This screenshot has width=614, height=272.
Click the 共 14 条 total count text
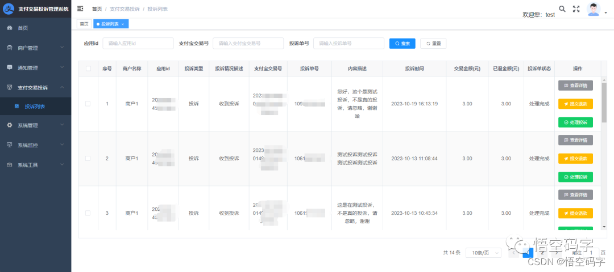coord(451,253)
